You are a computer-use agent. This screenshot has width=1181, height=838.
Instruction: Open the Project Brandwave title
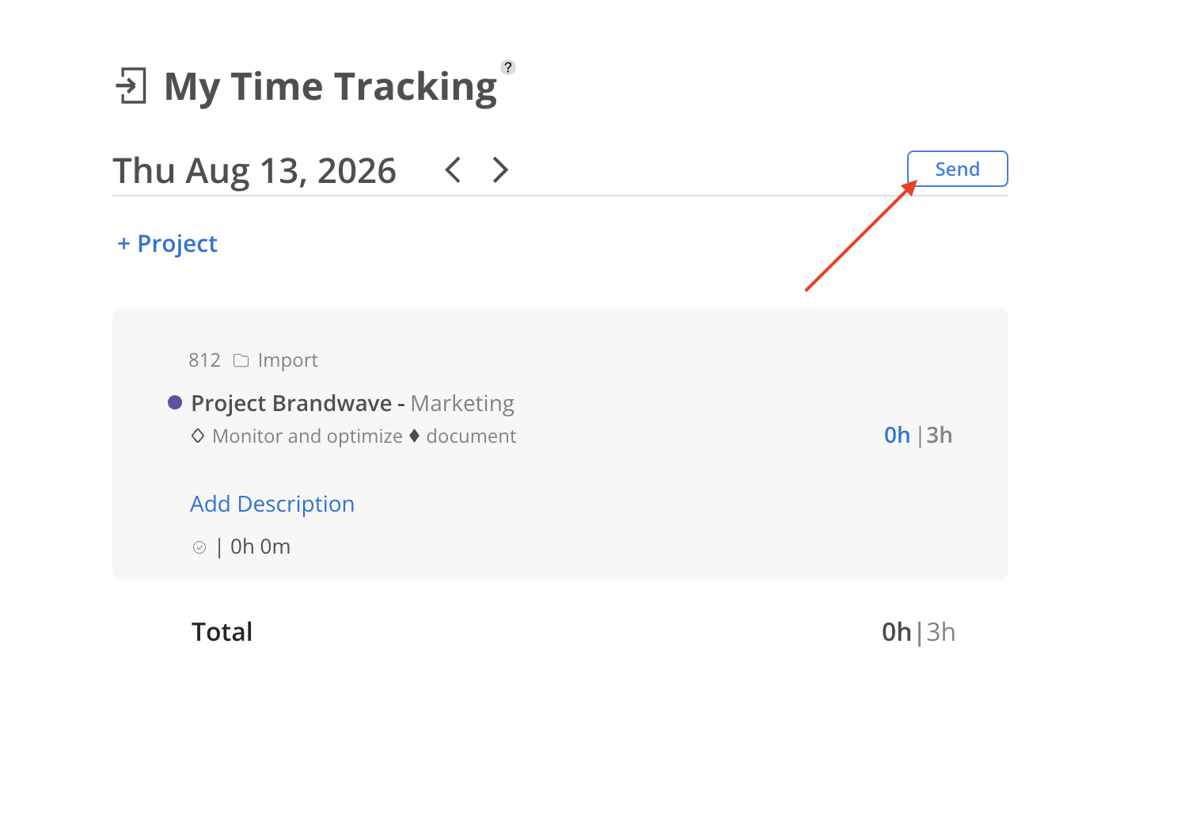291,403
